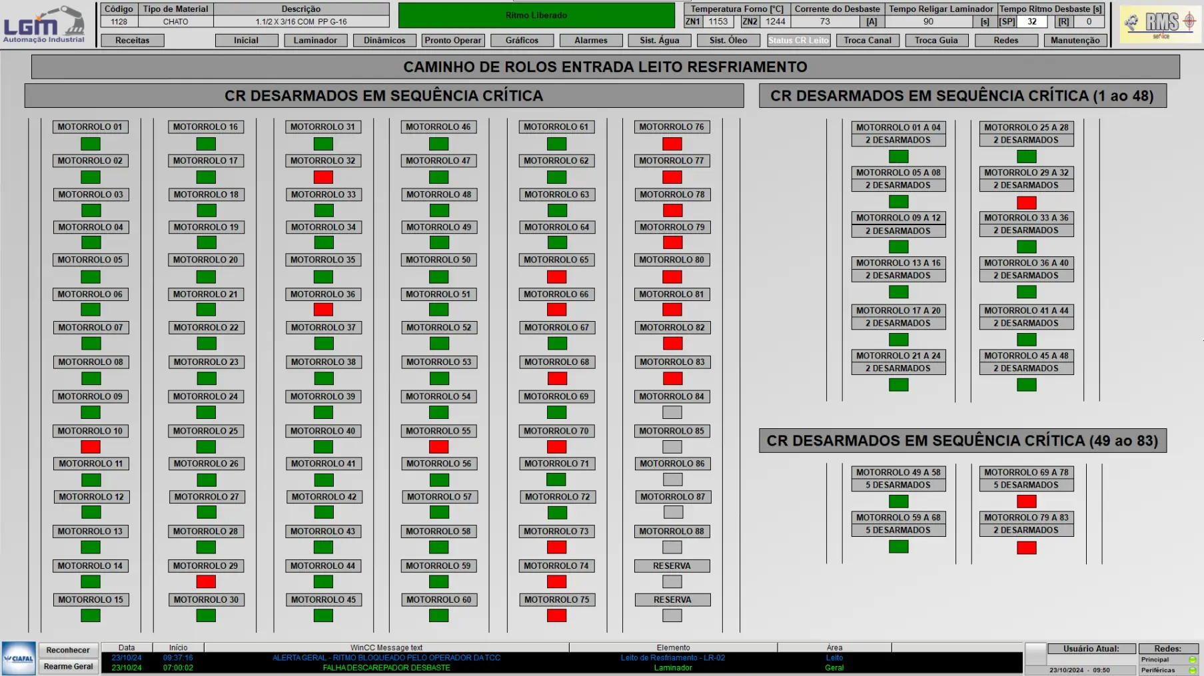Click green status indicator under Motorrolo 01
The image size is (1204, 676).
click(91, 144)
